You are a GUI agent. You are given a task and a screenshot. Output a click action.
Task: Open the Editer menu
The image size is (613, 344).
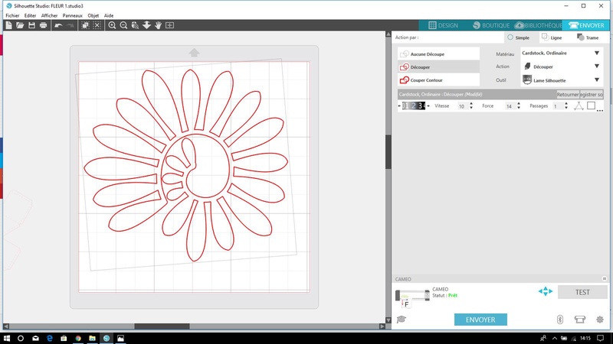30,15
